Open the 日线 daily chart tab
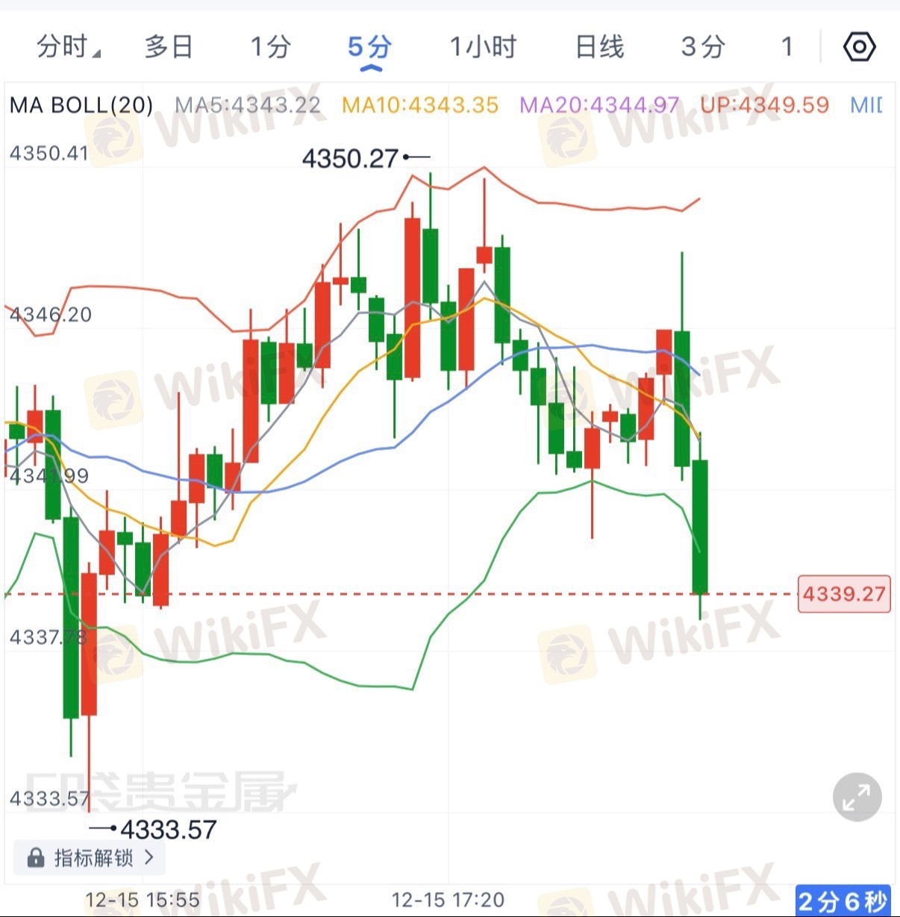 (x=599, y=47)
